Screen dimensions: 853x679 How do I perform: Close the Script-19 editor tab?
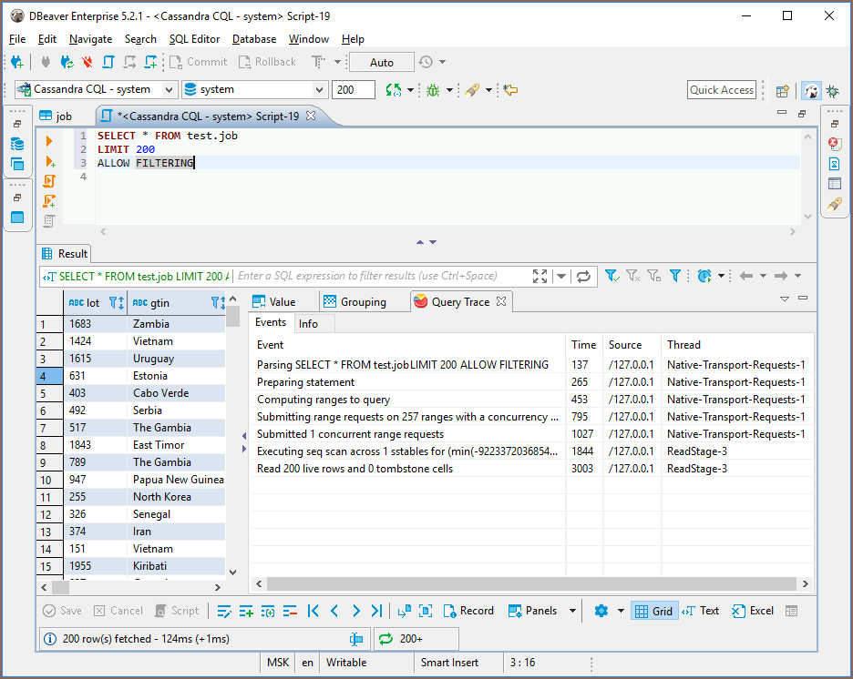tap(311, 116)
